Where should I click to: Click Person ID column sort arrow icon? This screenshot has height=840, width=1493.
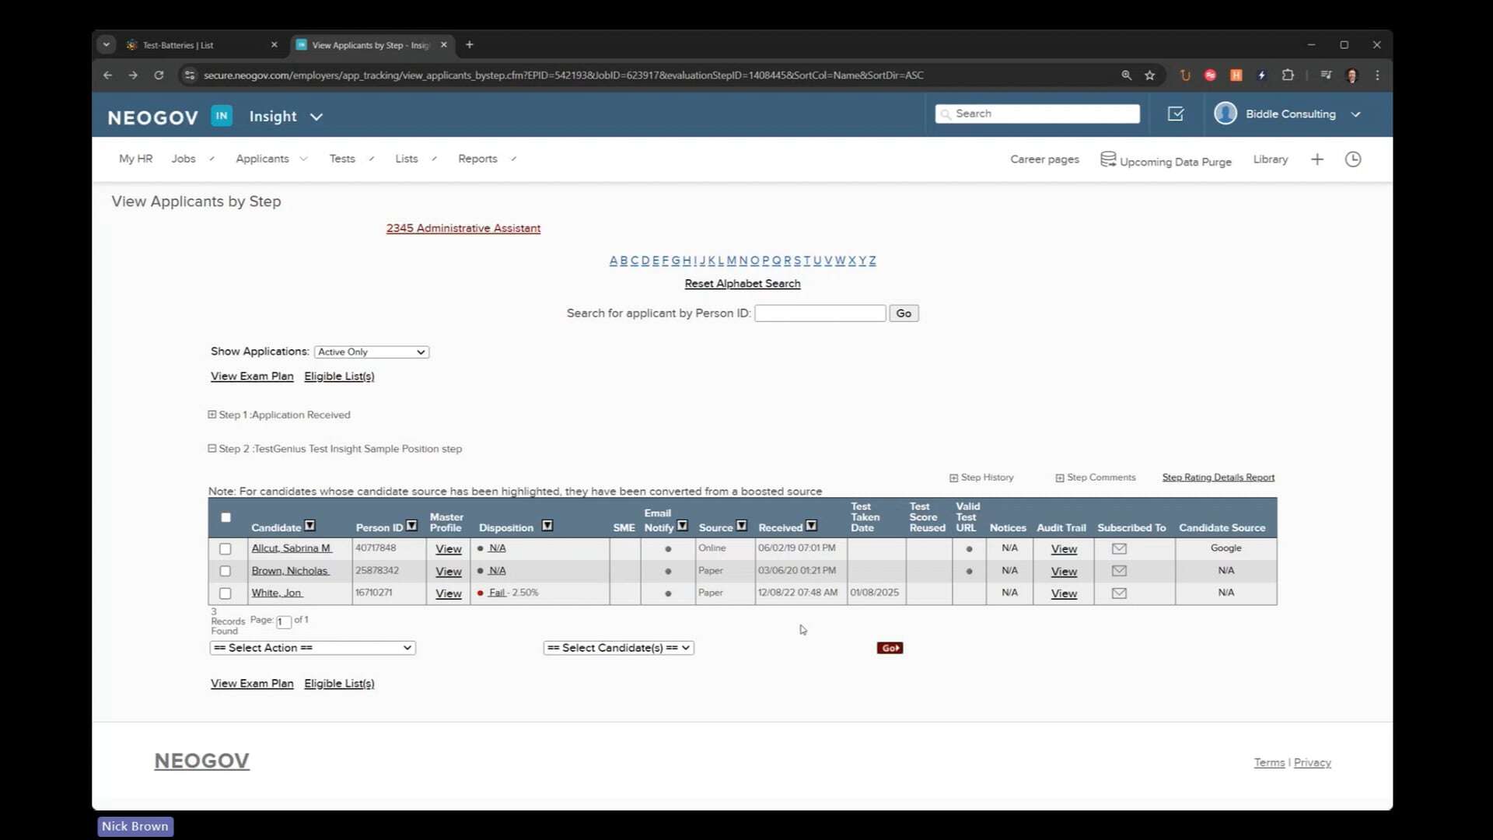(411, 526)
